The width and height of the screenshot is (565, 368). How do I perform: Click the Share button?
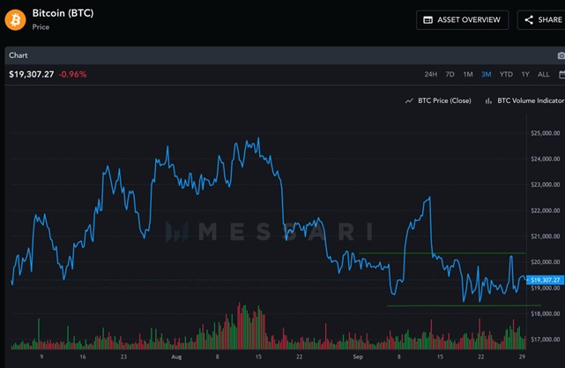541,19
